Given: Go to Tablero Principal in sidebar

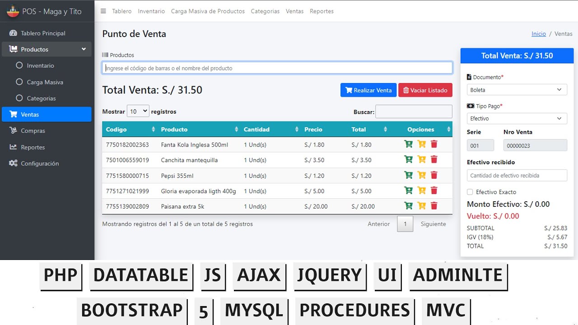Looking at the screenshot, I should pos(47,33).
